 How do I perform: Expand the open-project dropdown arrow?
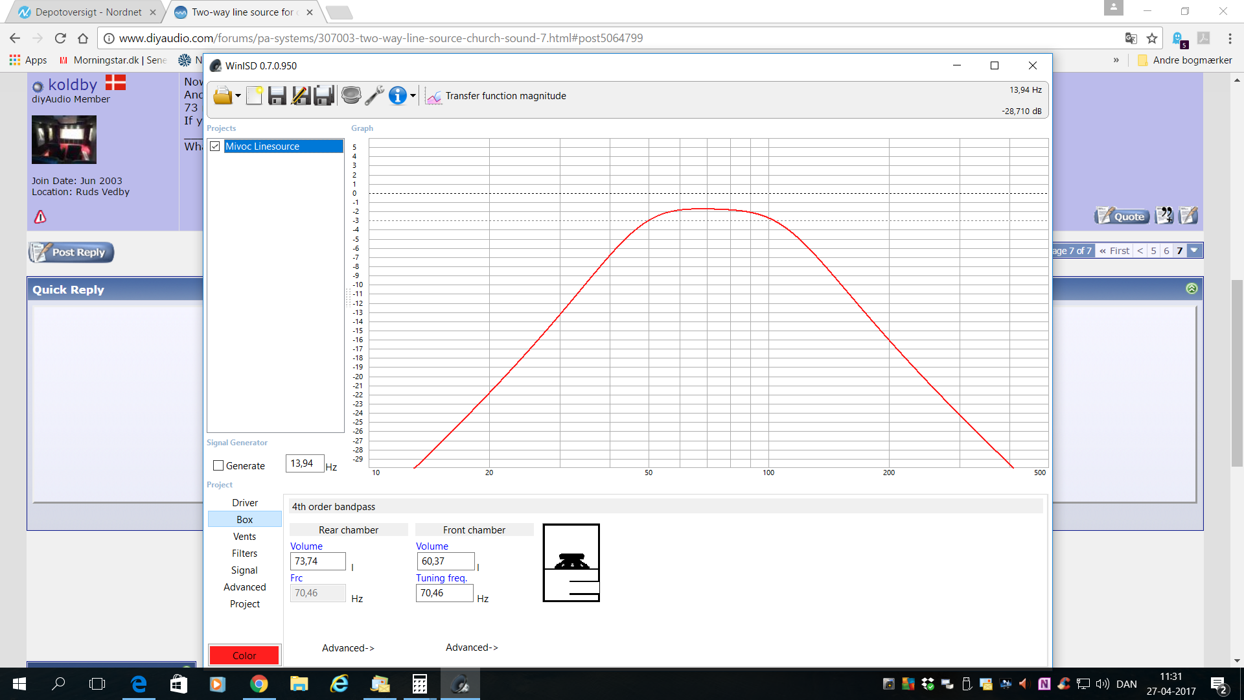pos(238,96)
